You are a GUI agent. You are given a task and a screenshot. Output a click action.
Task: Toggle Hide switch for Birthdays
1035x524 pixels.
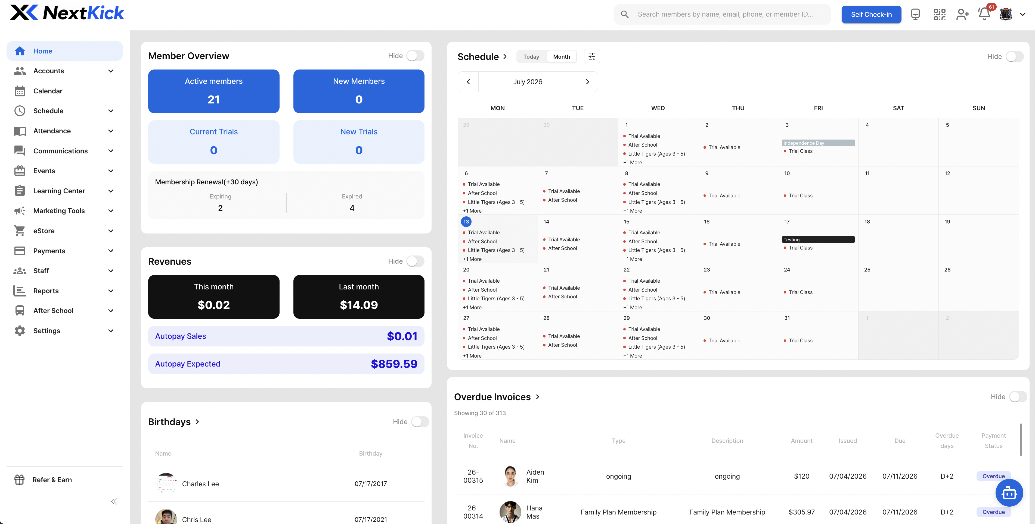tap(420, 422)
